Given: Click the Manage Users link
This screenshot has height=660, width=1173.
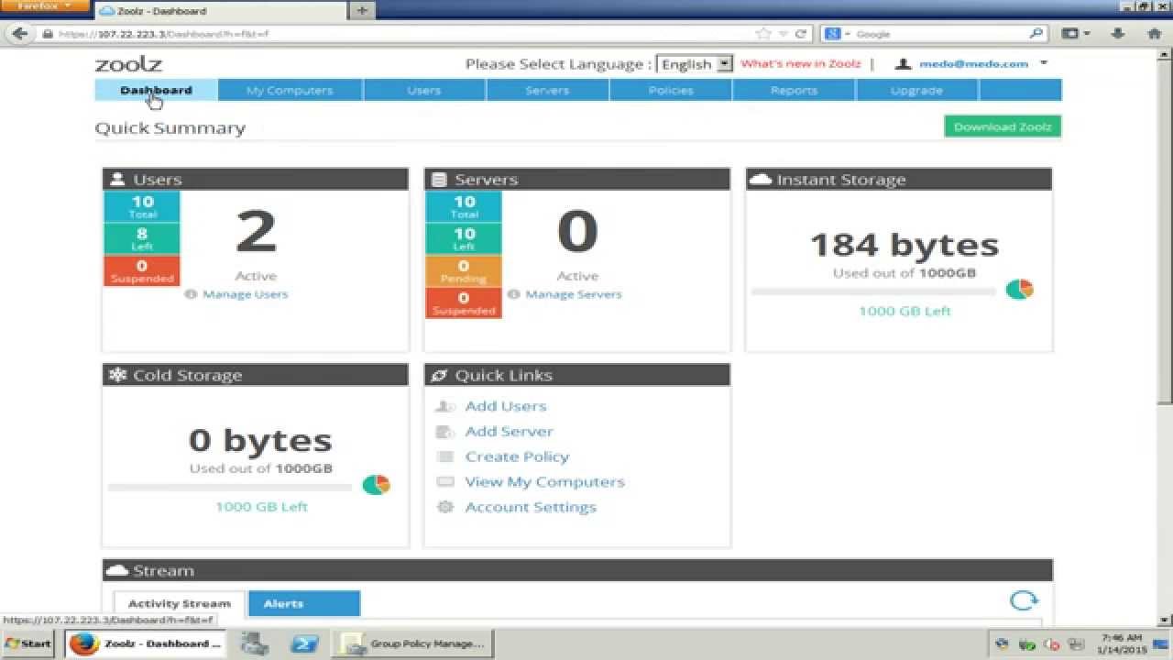Looking at the screenshot, I should [246, 294].
